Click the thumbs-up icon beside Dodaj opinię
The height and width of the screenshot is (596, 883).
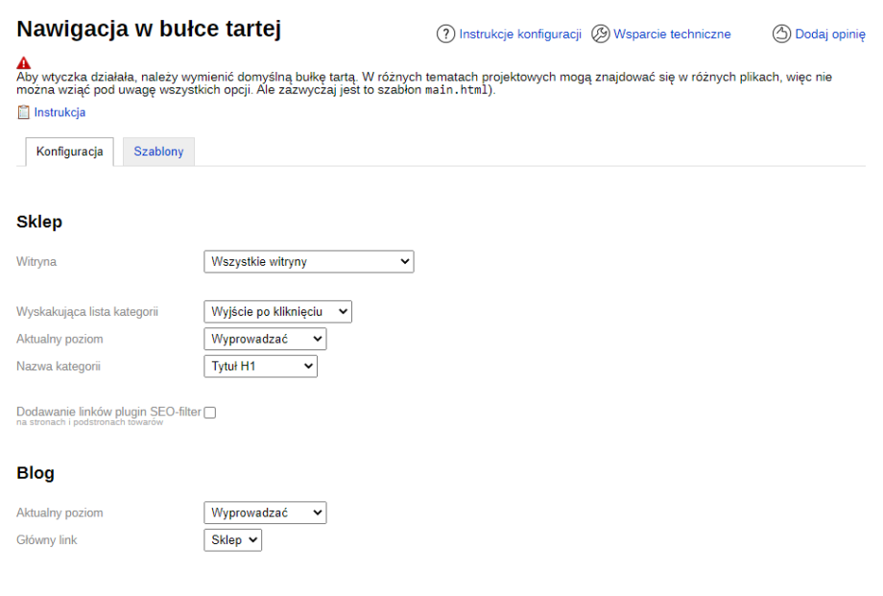pos(781,35)
